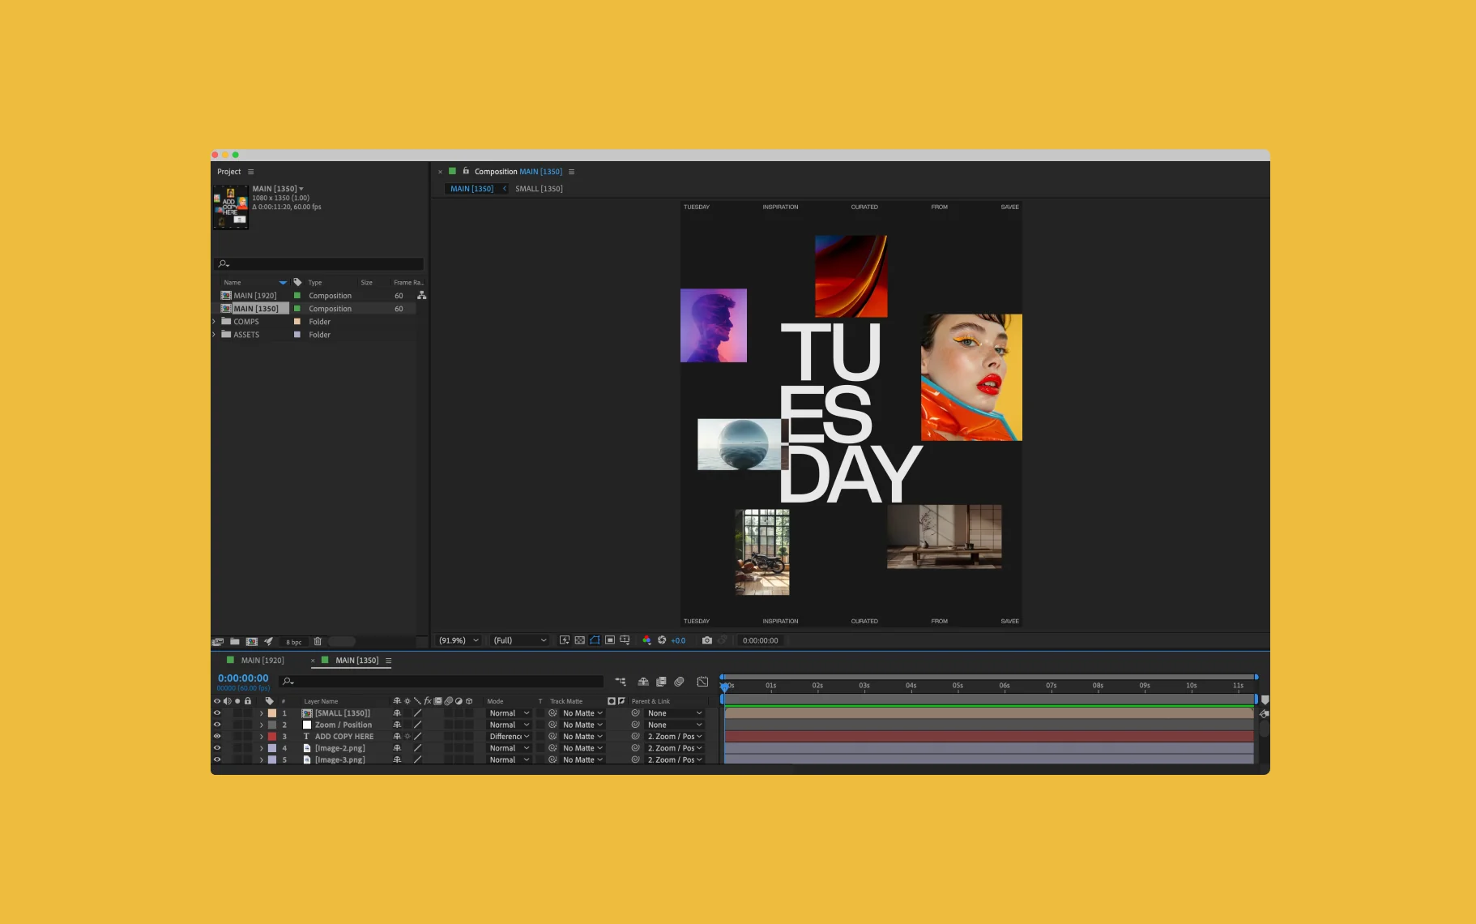Click the red label swatch of layer 3
The width and height of the screenshot is (1476, 924).
click(272, 737)
